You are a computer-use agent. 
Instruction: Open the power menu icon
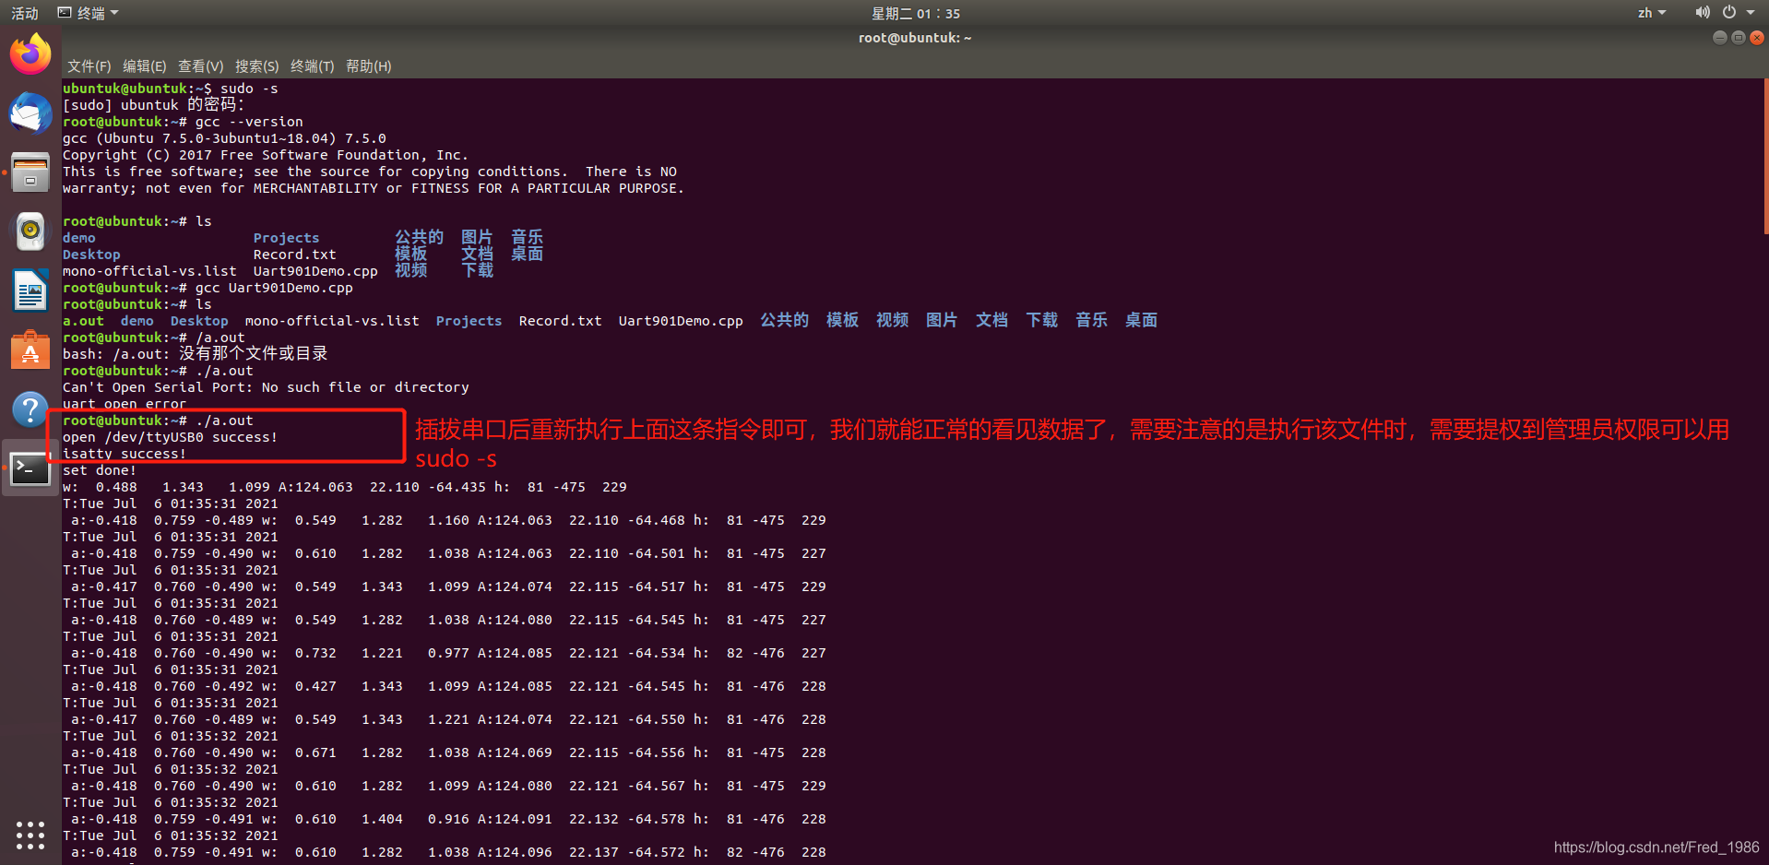pos(1729,13)
